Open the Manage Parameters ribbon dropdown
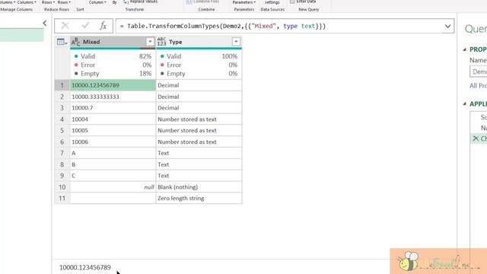Viewport: 487px width, 274px height. click(243, 2)
